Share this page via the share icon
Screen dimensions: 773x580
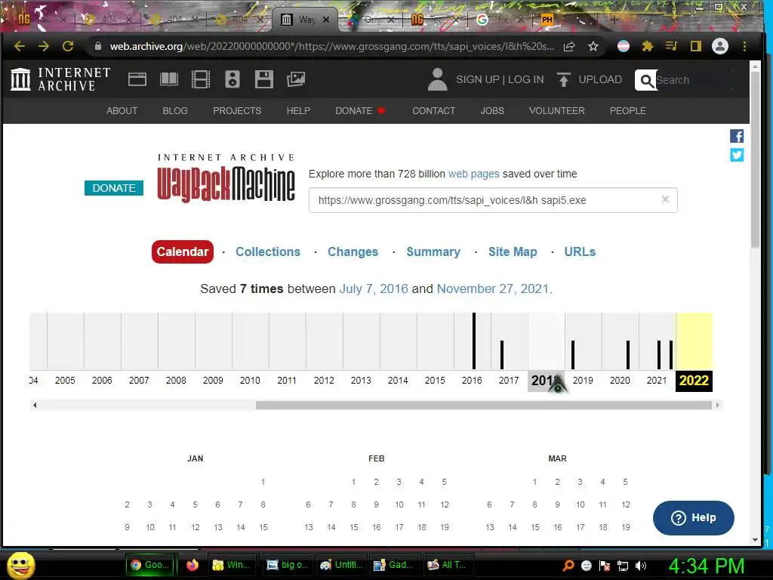point(569,46)
